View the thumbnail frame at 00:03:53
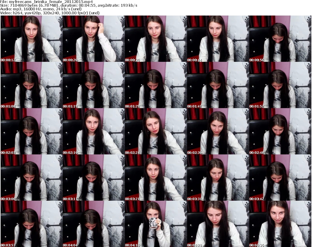Image resolution: width=312 pixels, height=247 pixels. coord(31,224)
